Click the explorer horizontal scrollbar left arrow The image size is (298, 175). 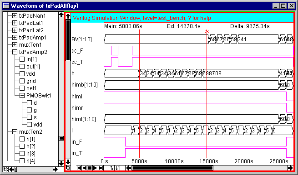[11, 169]
